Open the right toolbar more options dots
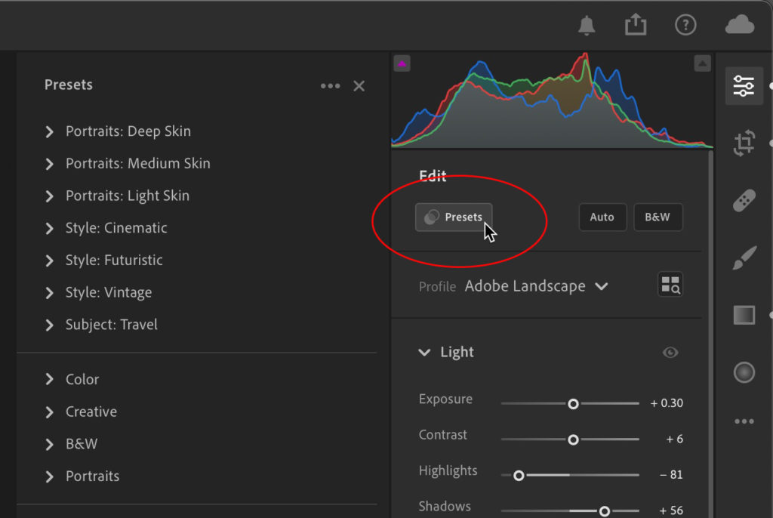Viewport: 773px width, 518px height. [744, 421]
